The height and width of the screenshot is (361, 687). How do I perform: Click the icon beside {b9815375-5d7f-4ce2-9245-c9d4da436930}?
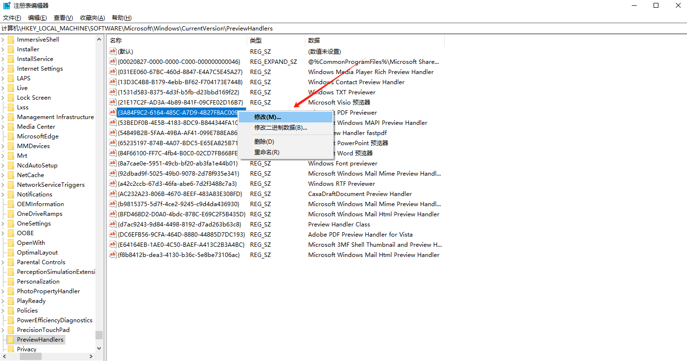113,204
